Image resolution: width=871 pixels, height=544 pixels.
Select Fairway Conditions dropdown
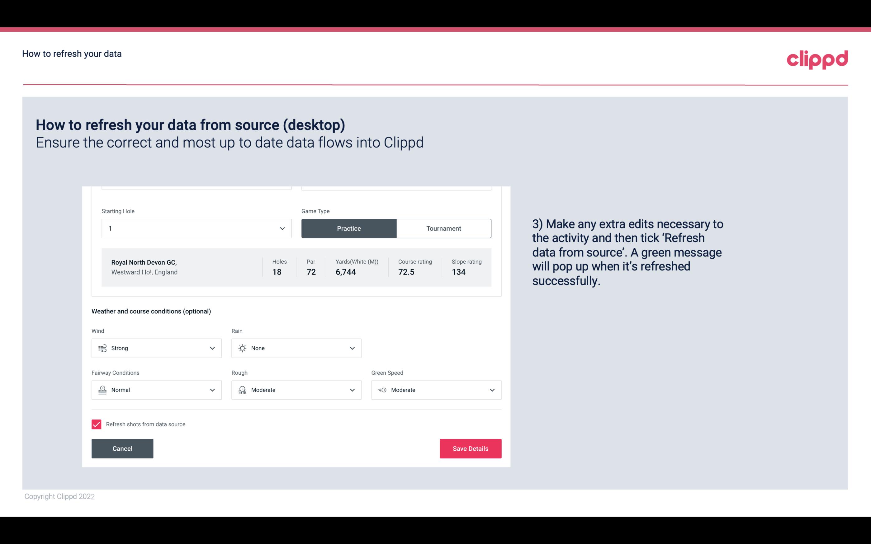156,390
